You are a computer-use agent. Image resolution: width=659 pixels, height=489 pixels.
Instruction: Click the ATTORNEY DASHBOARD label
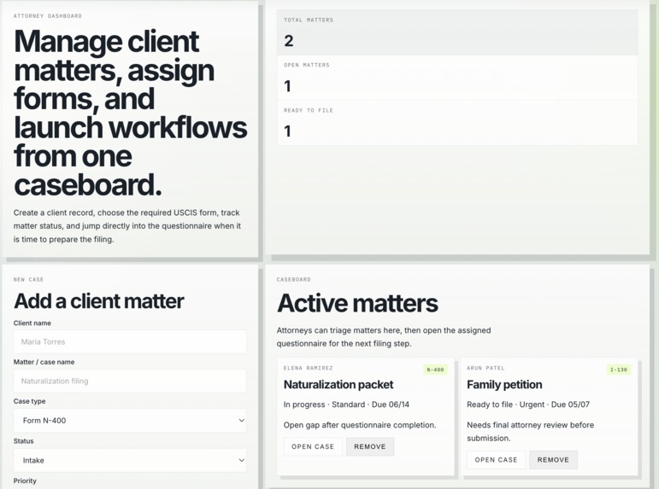tap(48, 16)
